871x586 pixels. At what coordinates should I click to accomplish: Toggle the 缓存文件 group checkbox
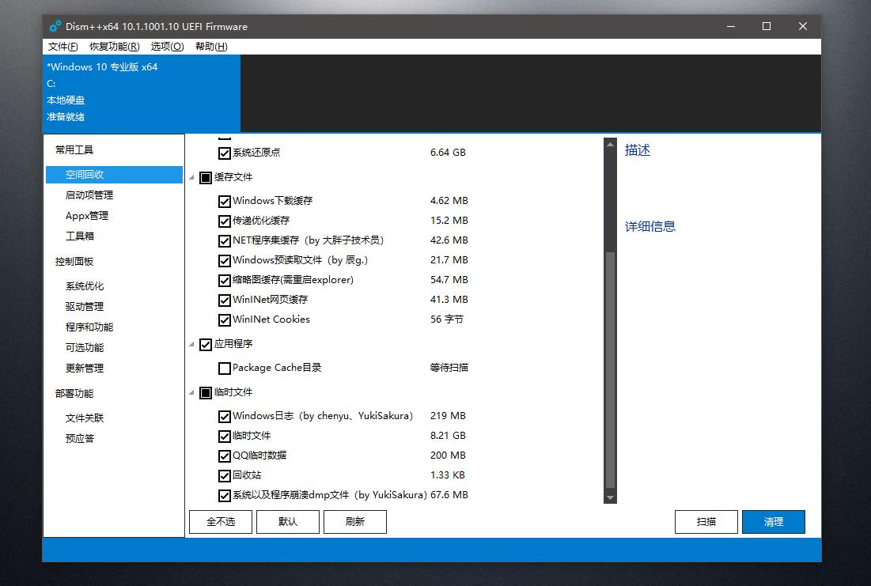206,177
